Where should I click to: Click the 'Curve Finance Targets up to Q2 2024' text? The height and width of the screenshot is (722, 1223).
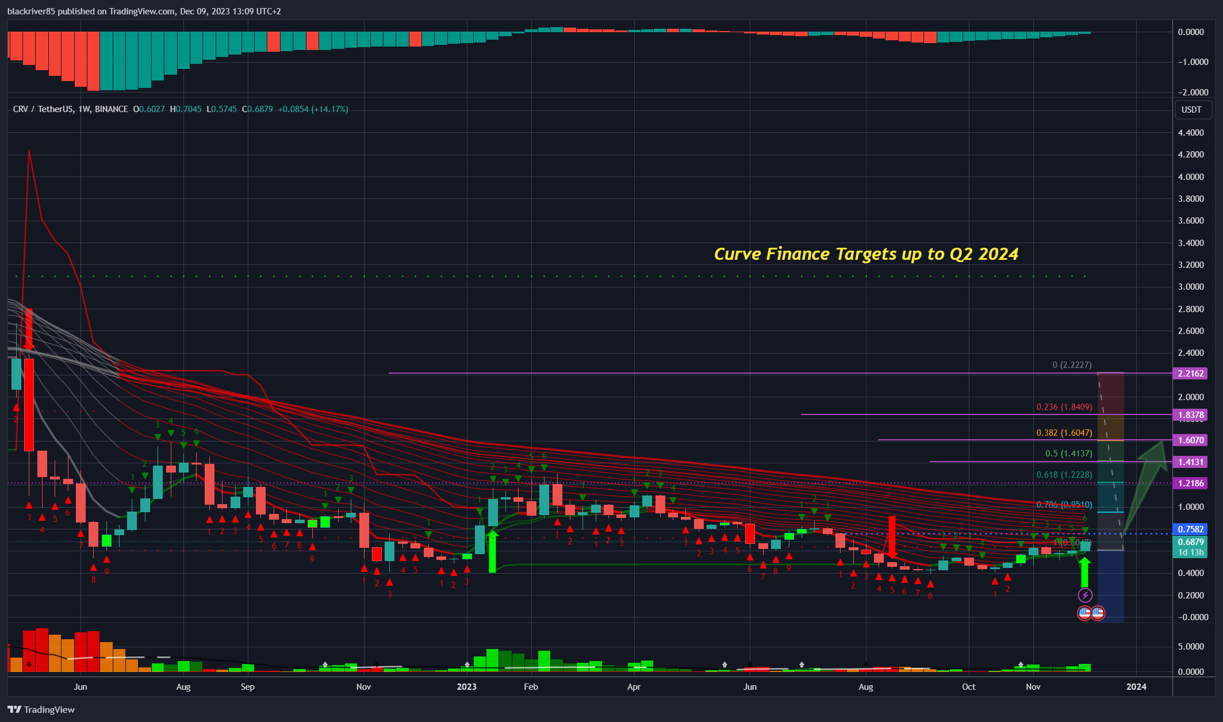[866, 254]
